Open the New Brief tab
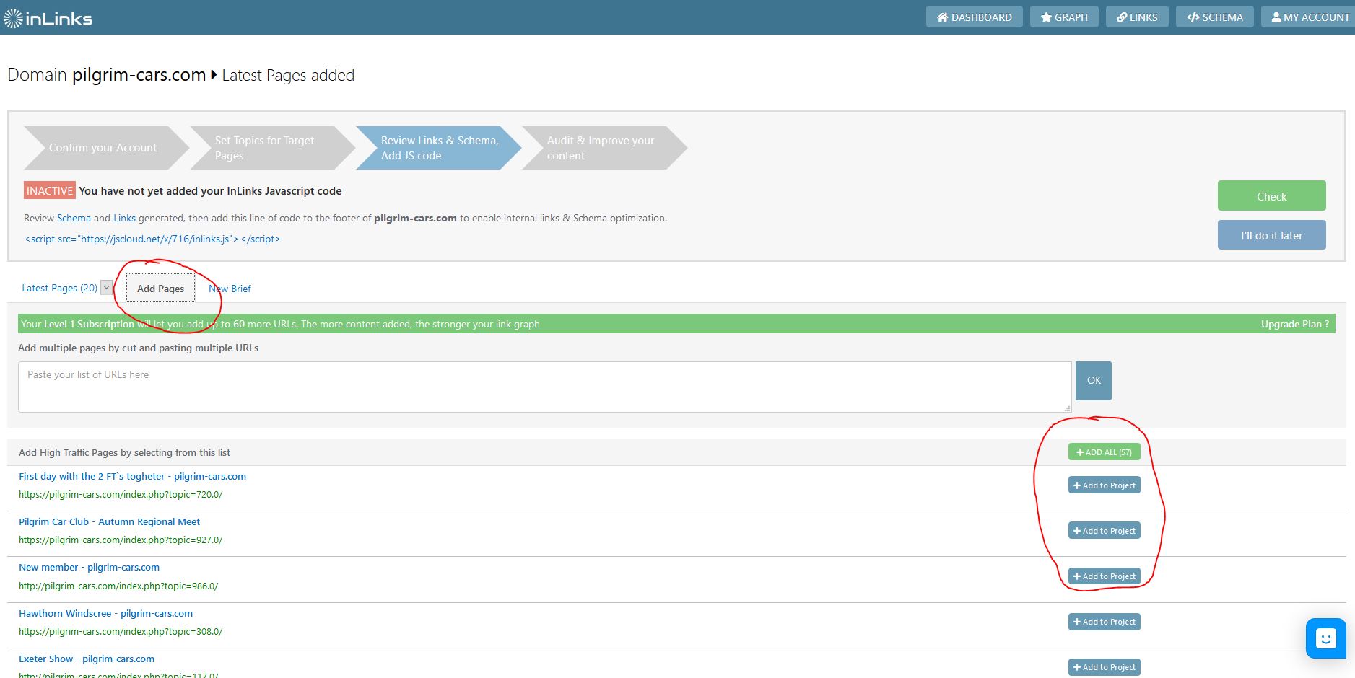Image resolution: width=1355 pixels, height=678 pixels. (x=230, y=289)
